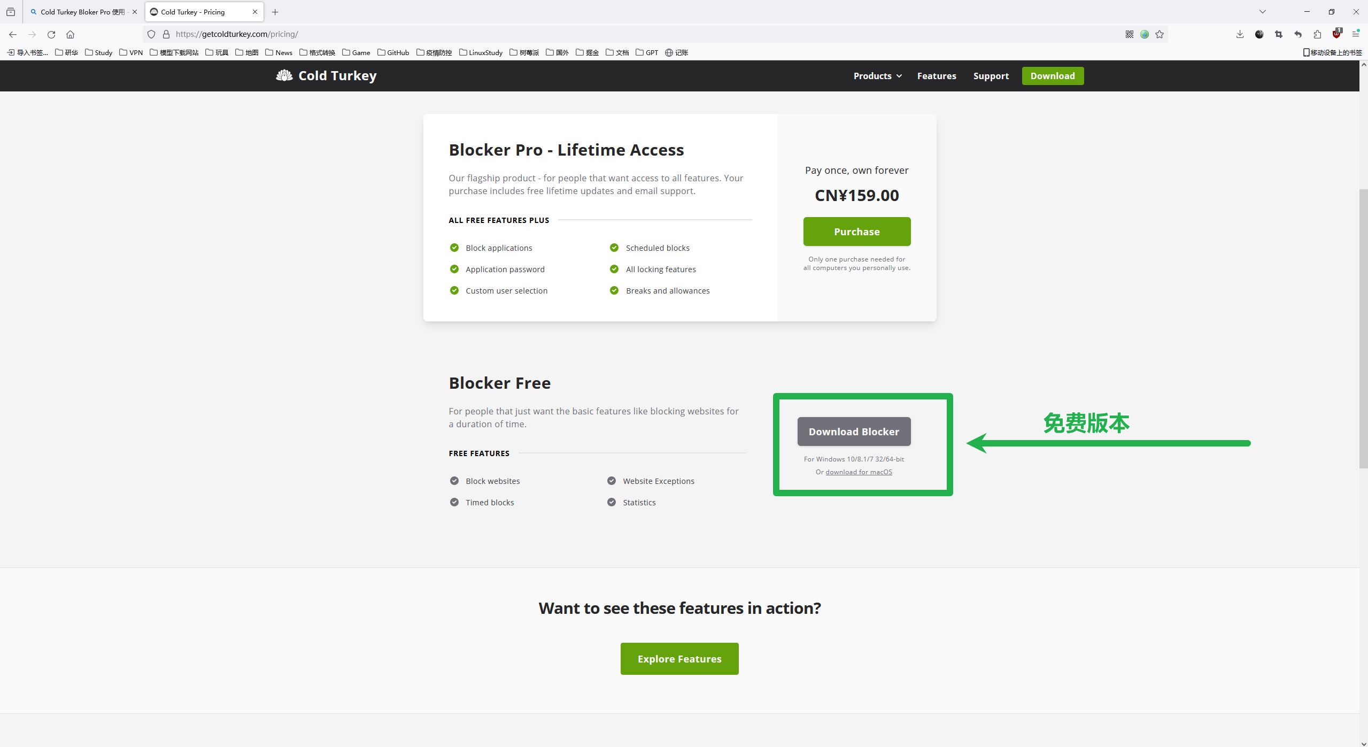
Task: Open the browser home page
Action: 70,34
